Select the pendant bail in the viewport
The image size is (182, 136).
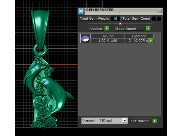point(40,29)
